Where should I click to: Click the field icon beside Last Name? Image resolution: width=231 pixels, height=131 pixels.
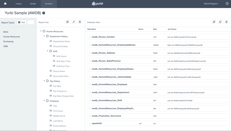pos(51,121)
